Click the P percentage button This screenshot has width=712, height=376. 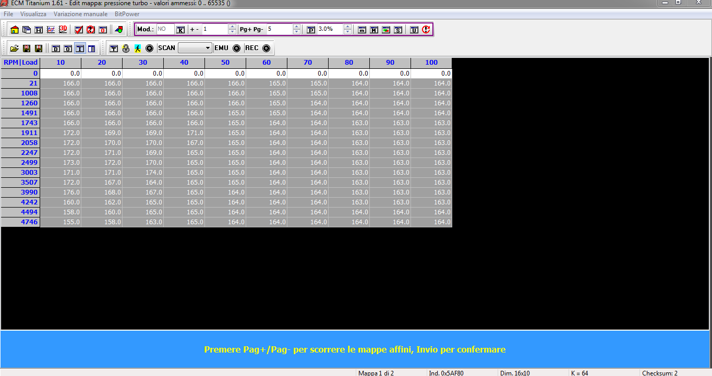coord(311,30)
